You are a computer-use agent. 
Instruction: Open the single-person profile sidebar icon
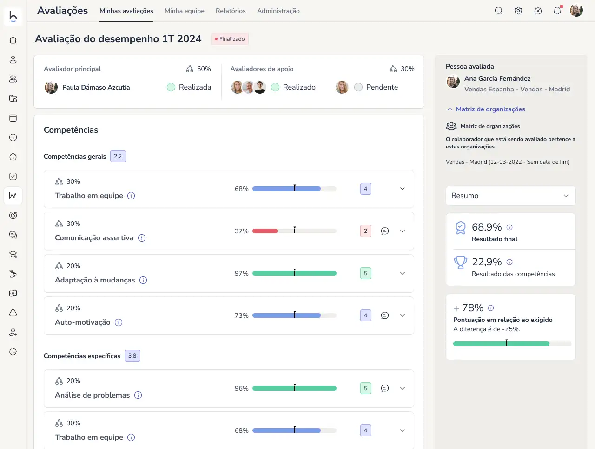click(13, 59)
